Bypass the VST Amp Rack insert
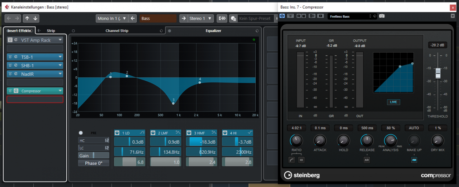The width and height of the screenshot is (459, 187). point(10,40)
